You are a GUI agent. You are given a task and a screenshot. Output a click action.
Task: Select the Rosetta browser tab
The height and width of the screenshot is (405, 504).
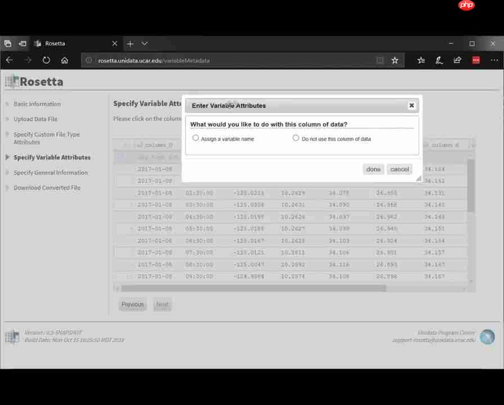click(x=76, y=43)
